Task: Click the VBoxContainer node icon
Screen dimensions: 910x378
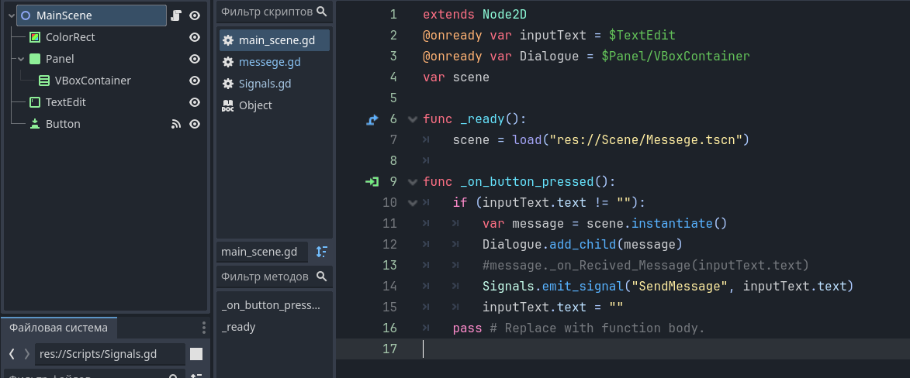Action: [44, 81]
